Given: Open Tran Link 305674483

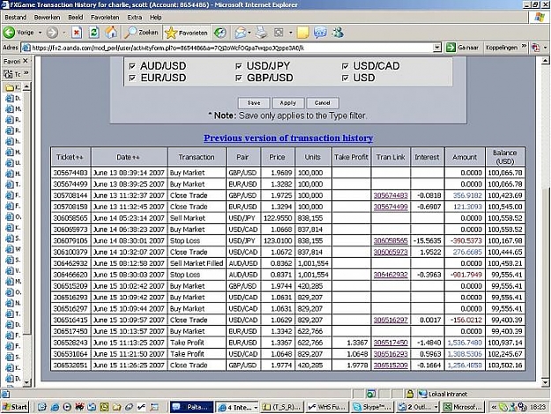Looking at the screenshot, I should [391, 196].
